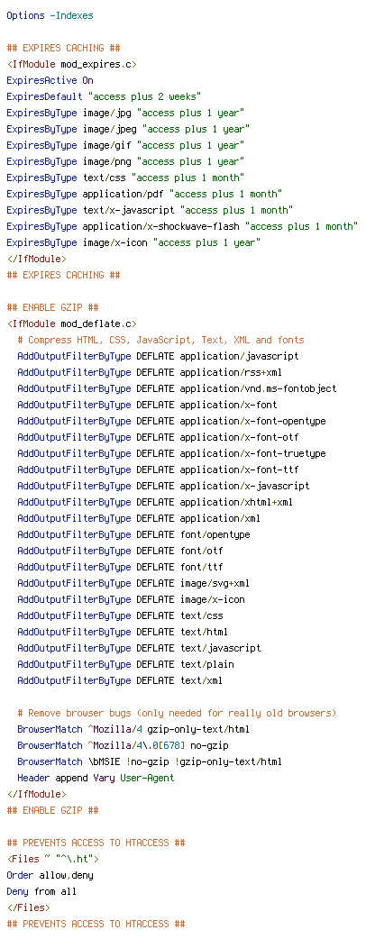The height and width of the screenshot is (939, 366).
Task: Click the BrowserMatch no-gzip rule line
Action: tap(123, 745)
